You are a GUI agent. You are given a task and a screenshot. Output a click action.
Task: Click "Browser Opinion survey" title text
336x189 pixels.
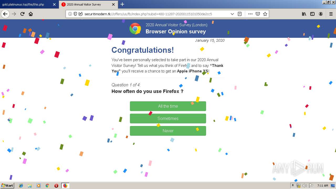176,31
